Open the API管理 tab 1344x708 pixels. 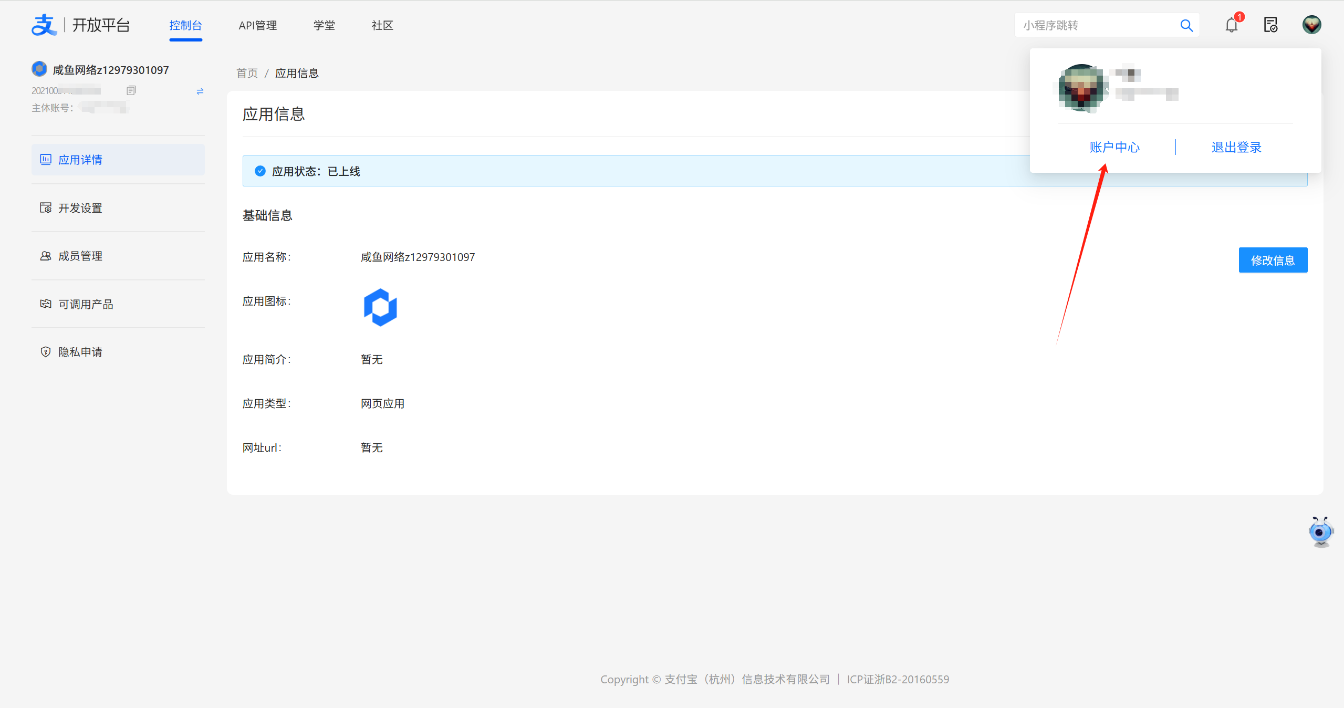pyautogui.click(x=257, y=25)
